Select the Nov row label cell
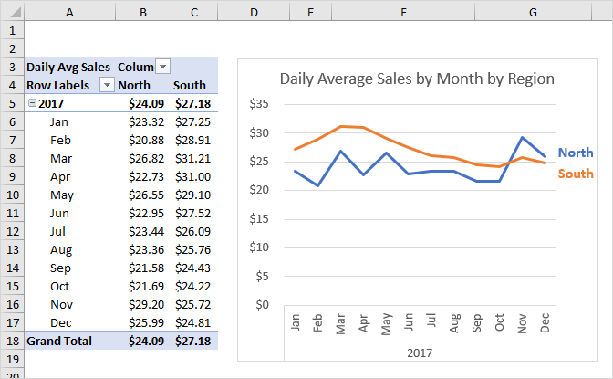 point(69,304)
